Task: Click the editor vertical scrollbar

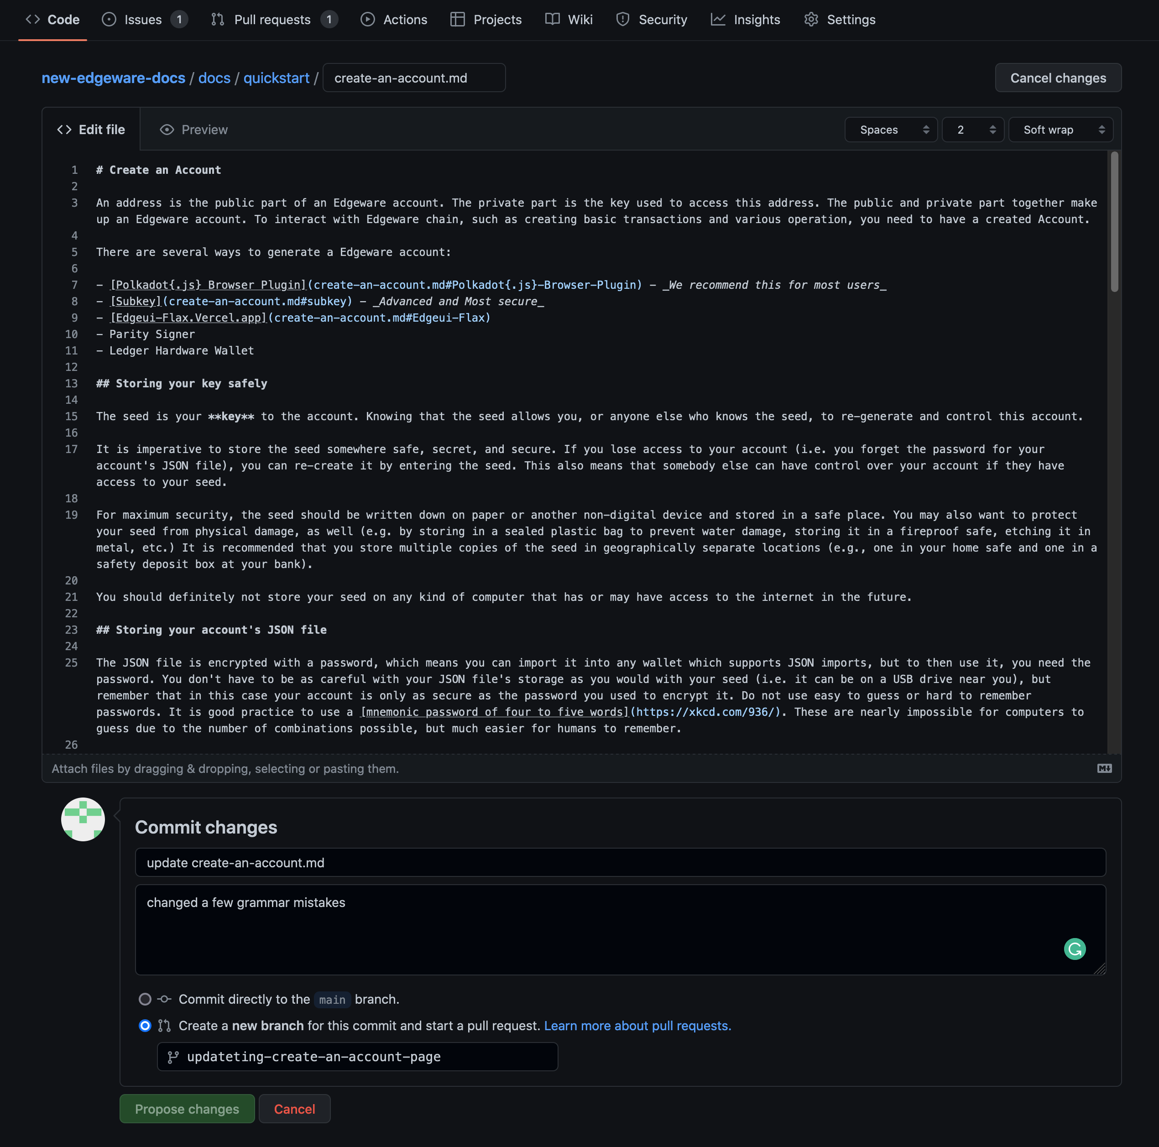Action: pos(1114,222)
